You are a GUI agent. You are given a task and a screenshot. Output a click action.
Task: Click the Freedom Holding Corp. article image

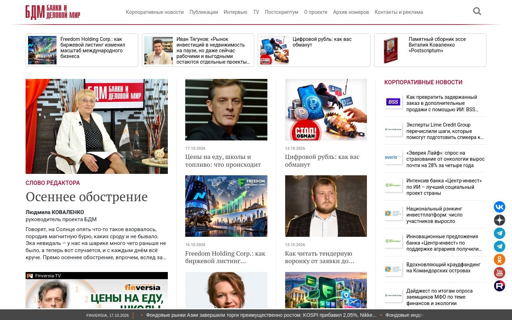click(x=226, y=206)
